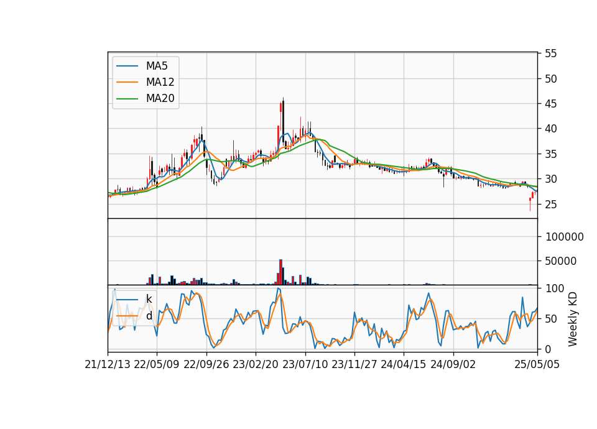
Task: Click the price axis value 25
Action: click(550, 205)
